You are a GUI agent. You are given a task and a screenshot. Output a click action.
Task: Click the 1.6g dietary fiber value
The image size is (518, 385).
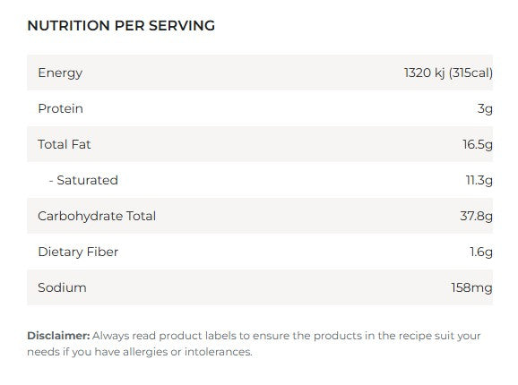click(481, 252)
